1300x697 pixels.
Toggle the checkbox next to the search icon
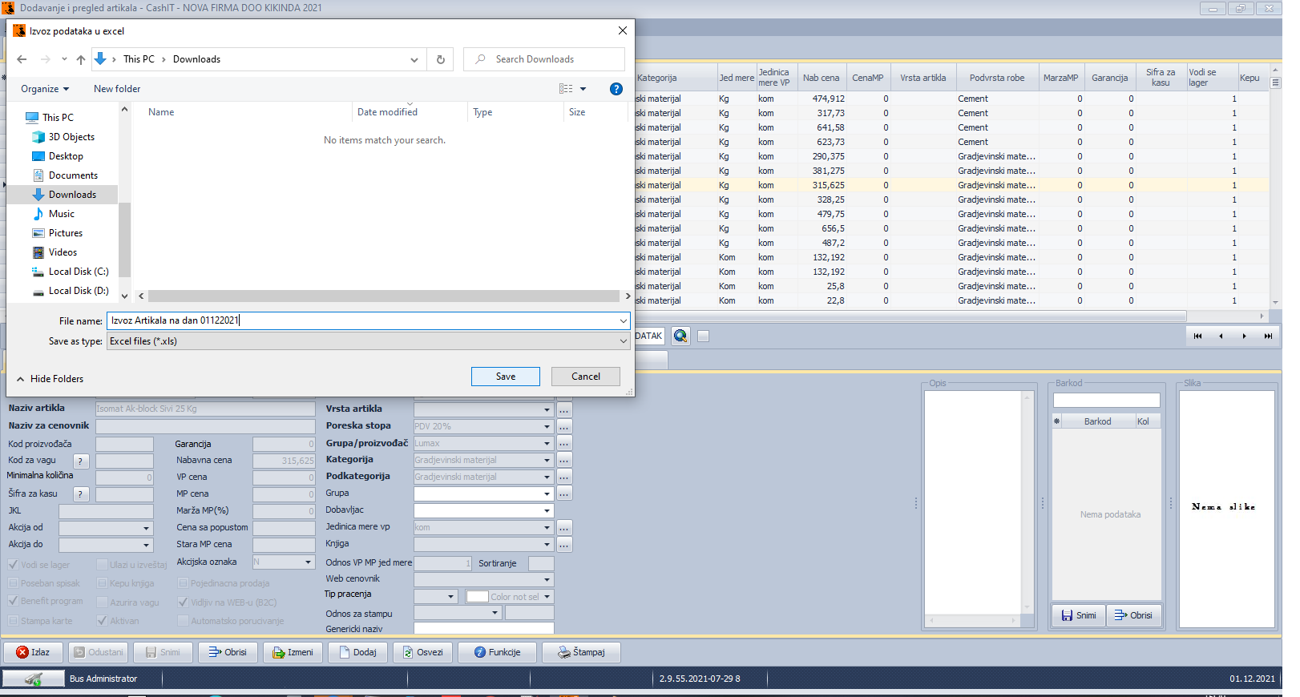[703, 336]
